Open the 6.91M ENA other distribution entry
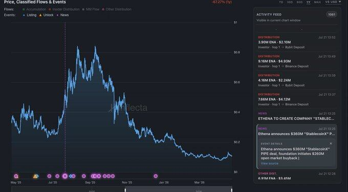Image resolution: width=348 pixels, height=192 pixels. [x=297, y=176]
